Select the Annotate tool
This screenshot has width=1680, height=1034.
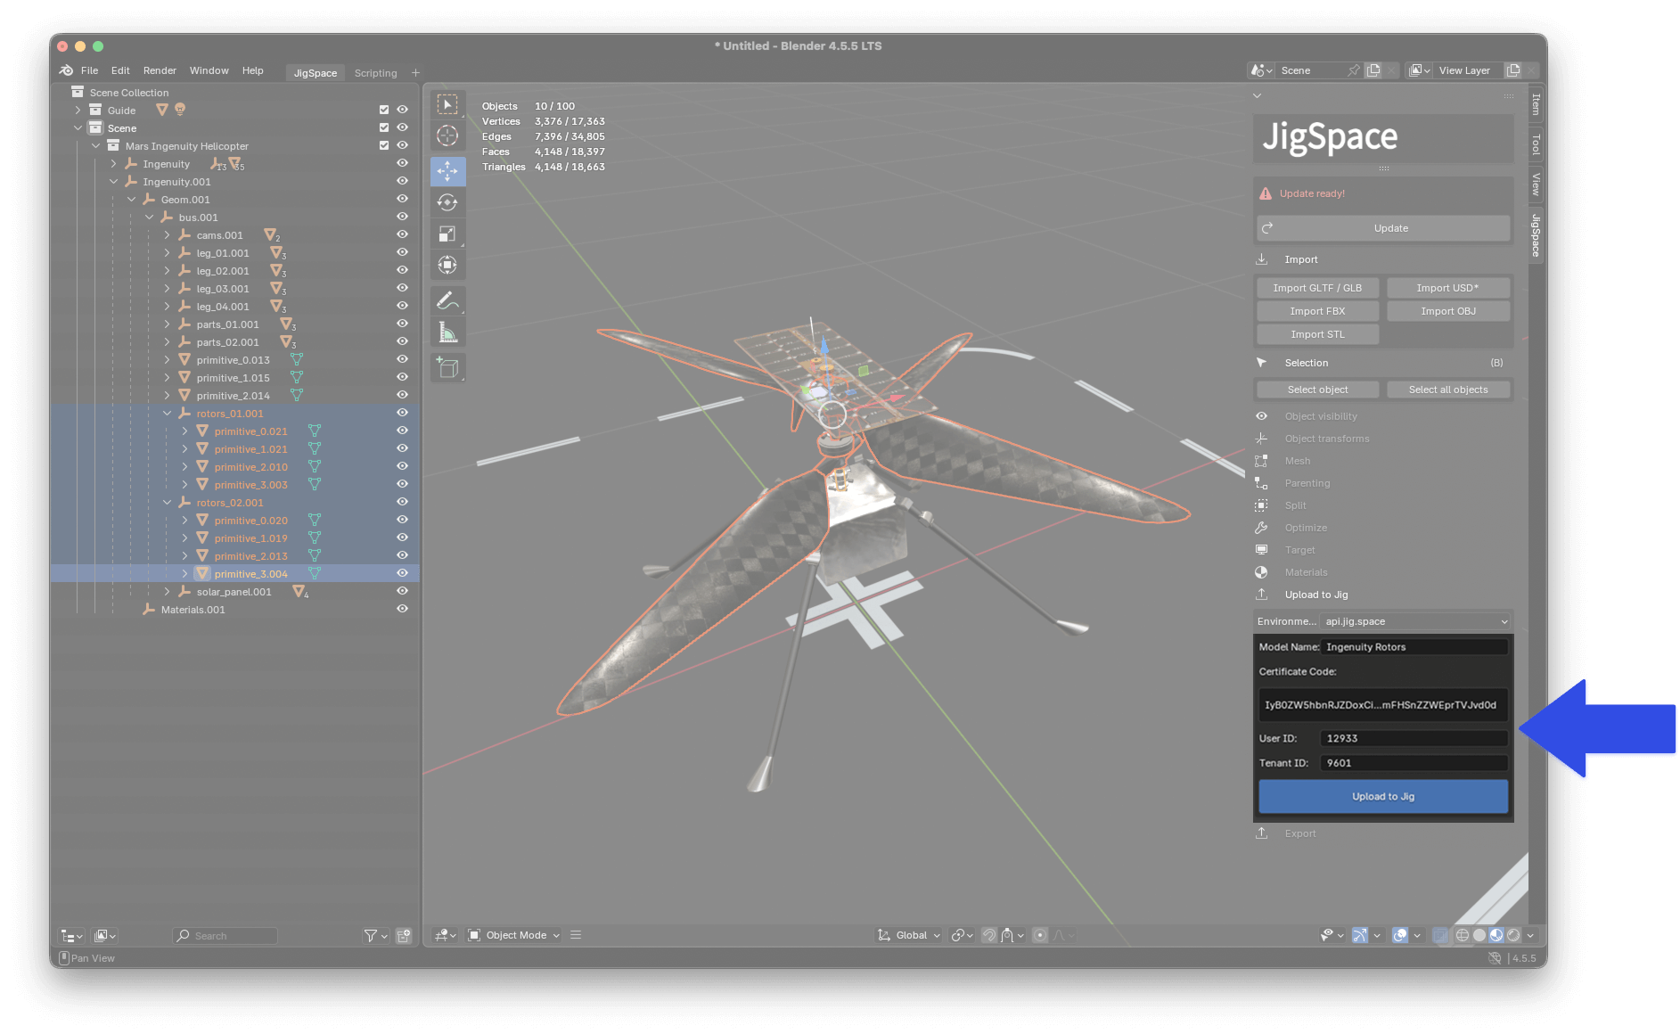[447, 301]
